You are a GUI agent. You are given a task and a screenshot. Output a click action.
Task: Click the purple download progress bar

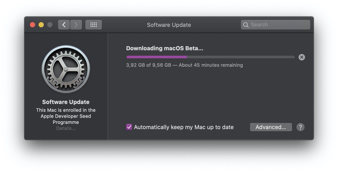click(157, 57)
